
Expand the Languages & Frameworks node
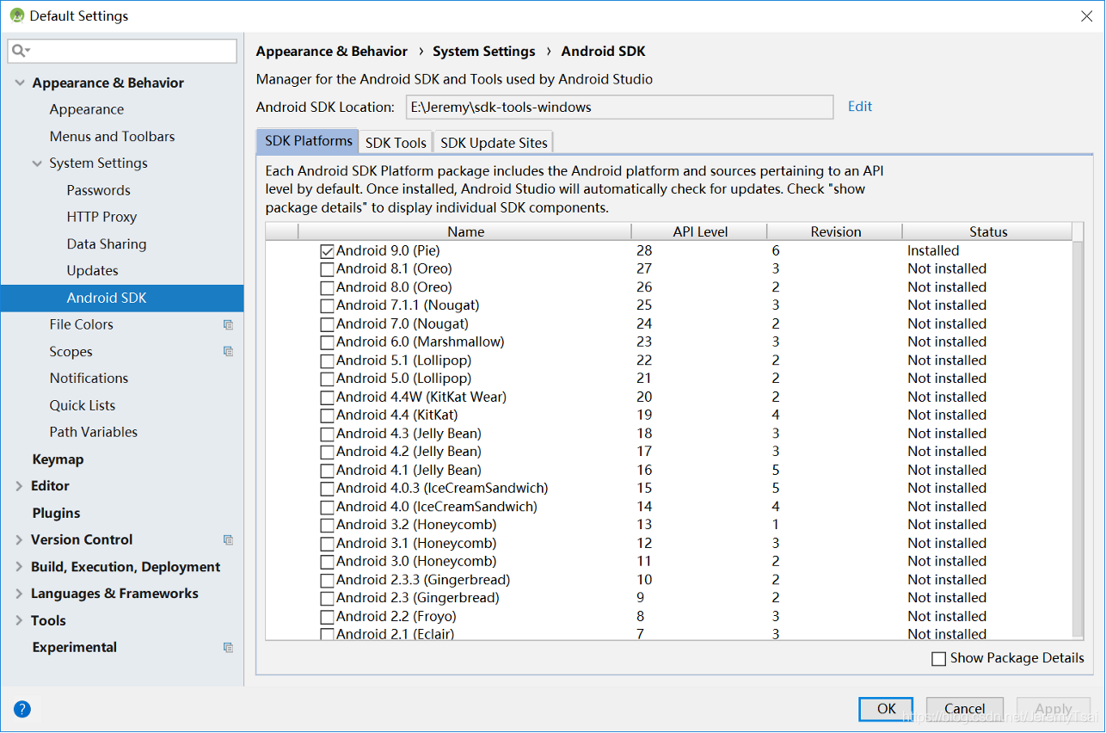point(19,594)
